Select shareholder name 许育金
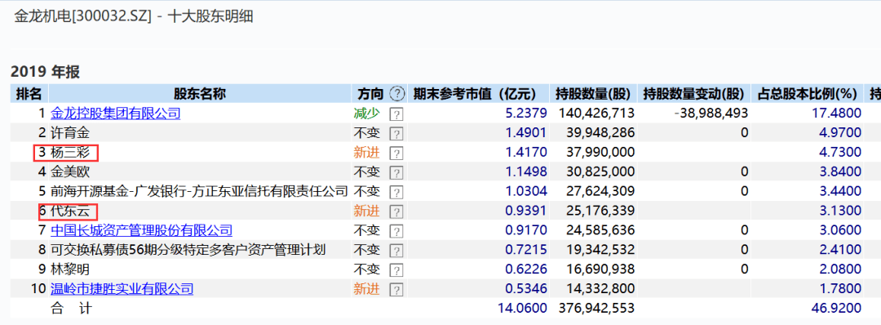881x325 pixels. click(70, 133)
